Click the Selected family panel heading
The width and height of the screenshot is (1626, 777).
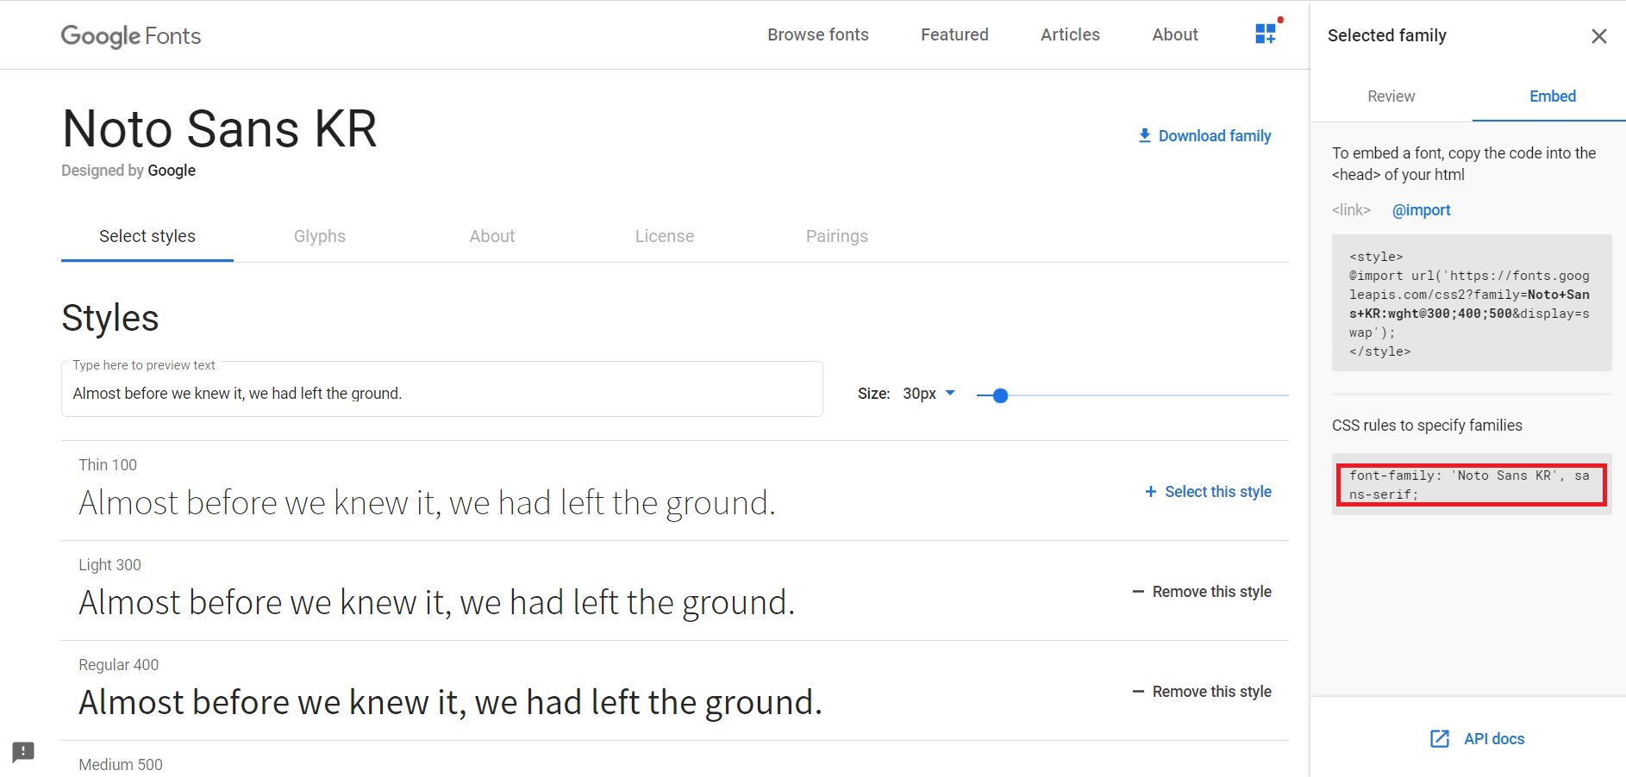pyautogui.click(x=1386, y=35)
